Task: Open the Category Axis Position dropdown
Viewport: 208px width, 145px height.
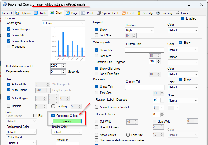Action: (x=183, y=62)
